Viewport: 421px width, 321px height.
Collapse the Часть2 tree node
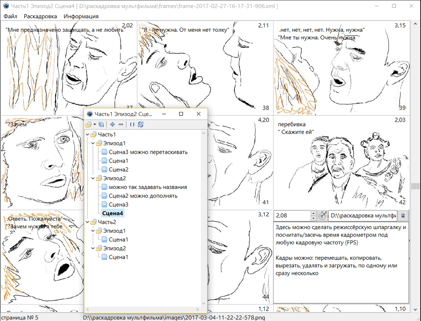(x=87, y=222)
